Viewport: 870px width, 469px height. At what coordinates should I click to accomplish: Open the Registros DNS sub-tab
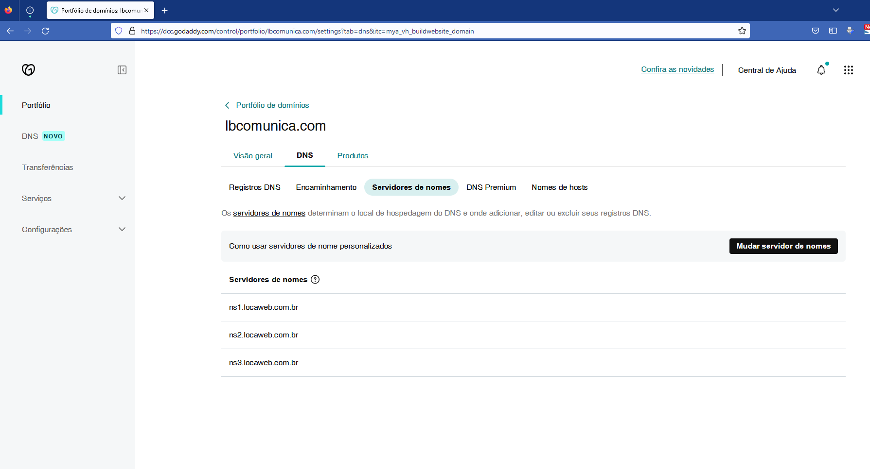(255, 187)
